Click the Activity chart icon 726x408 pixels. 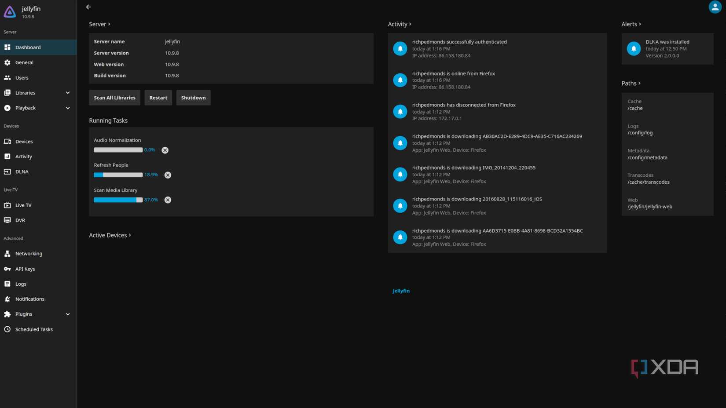click(7, 157)
